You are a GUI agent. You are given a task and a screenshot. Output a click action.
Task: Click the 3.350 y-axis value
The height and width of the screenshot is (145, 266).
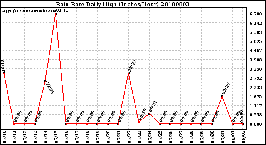tap(256, 69)
